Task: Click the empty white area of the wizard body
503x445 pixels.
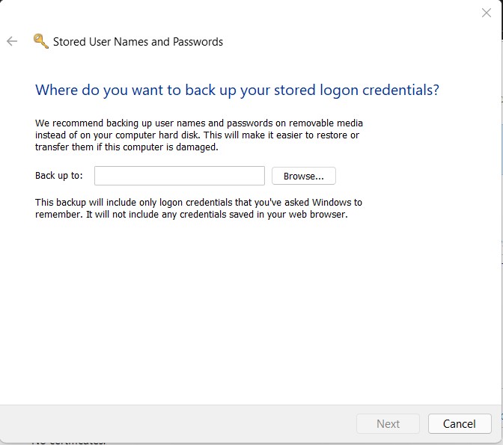Action: pyautogui.click(x=247, y=314)
